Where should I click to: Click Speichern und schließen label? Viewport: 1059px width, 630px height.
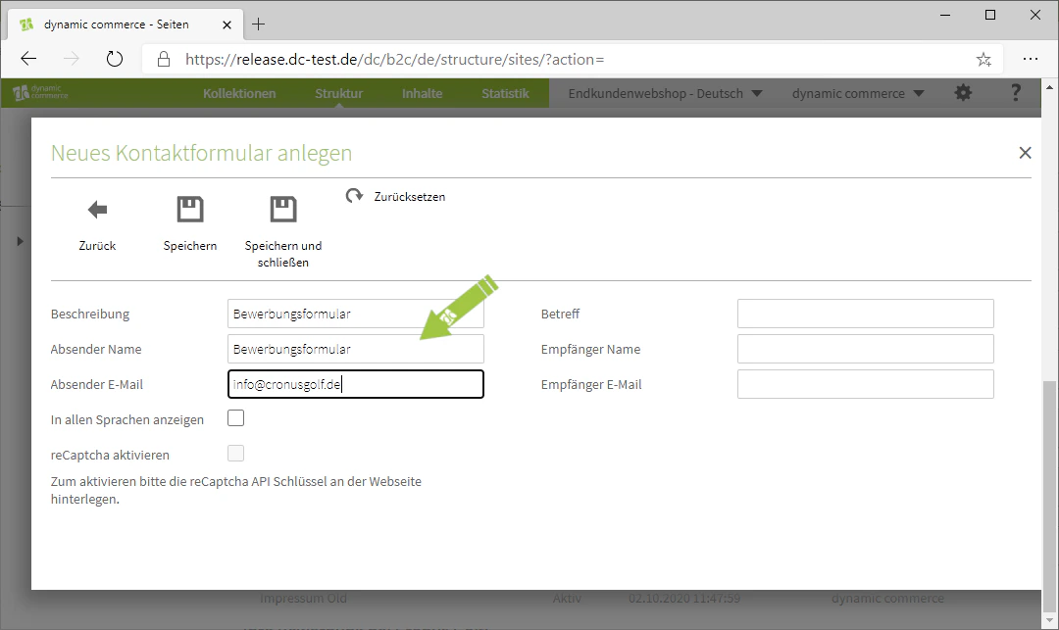tap(283, 254)
